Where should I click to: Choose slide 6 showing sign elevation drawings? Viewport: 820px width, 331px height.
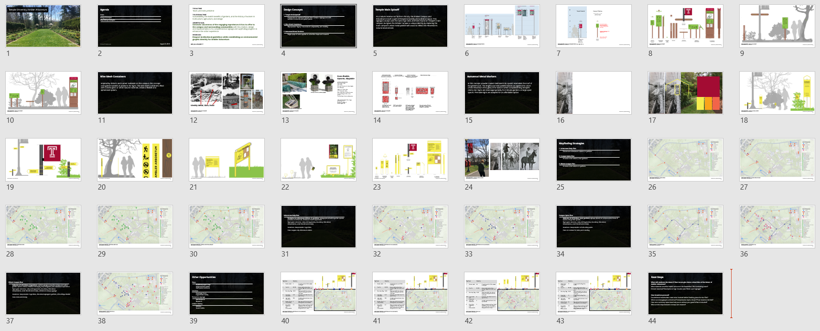pyautogui.click(x=502, y=26)
